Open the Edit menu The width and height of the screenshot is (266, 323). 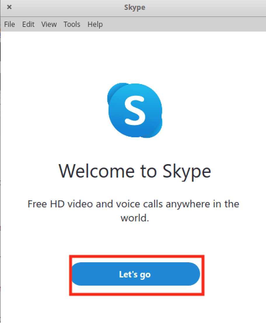pos(28,24)
